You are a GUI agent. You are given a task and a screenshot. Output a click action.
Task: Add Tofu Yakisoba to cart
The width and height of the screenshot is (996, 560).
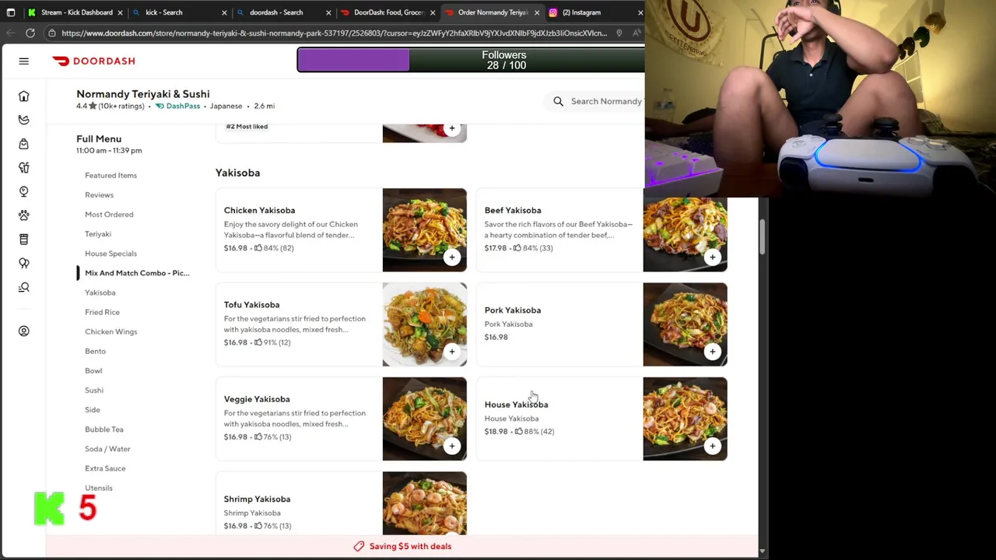click(451, 351)
